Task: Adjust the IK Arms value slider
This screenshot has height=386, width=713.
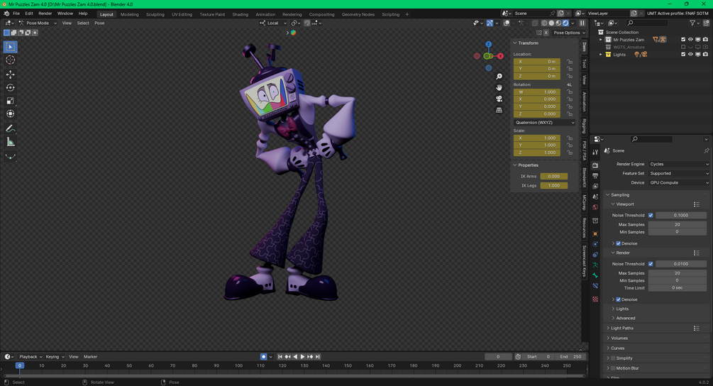Action: [554, 176]
